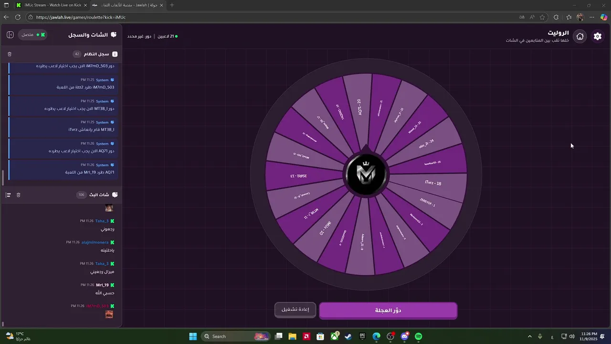The image size is (611, 344).
Task: Spin the wheel with دوّر العجلة button
Action: pos(388,311)
